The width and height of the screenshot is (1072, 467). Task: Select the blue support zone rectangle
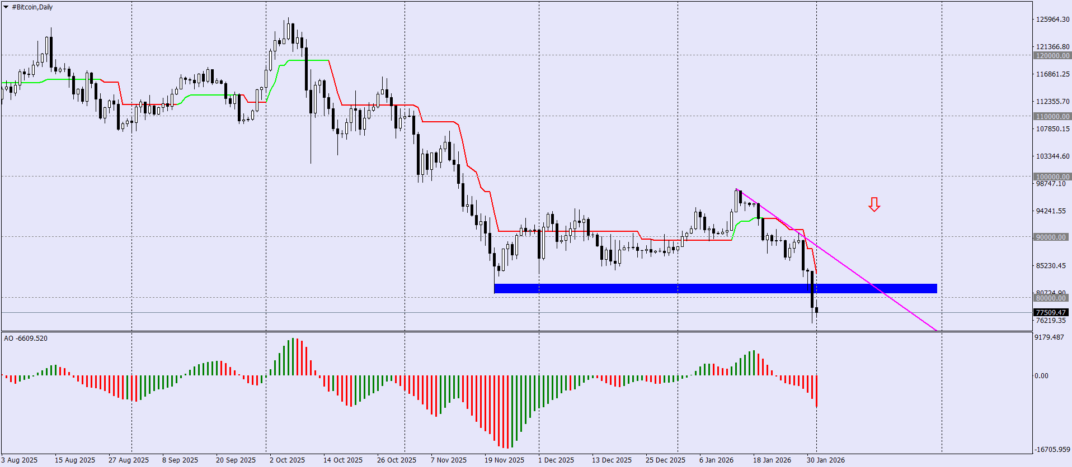(x=716, y=288)
